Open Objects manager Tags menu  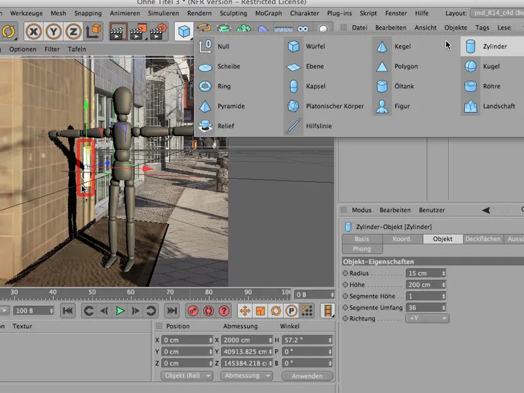point(482,28)
